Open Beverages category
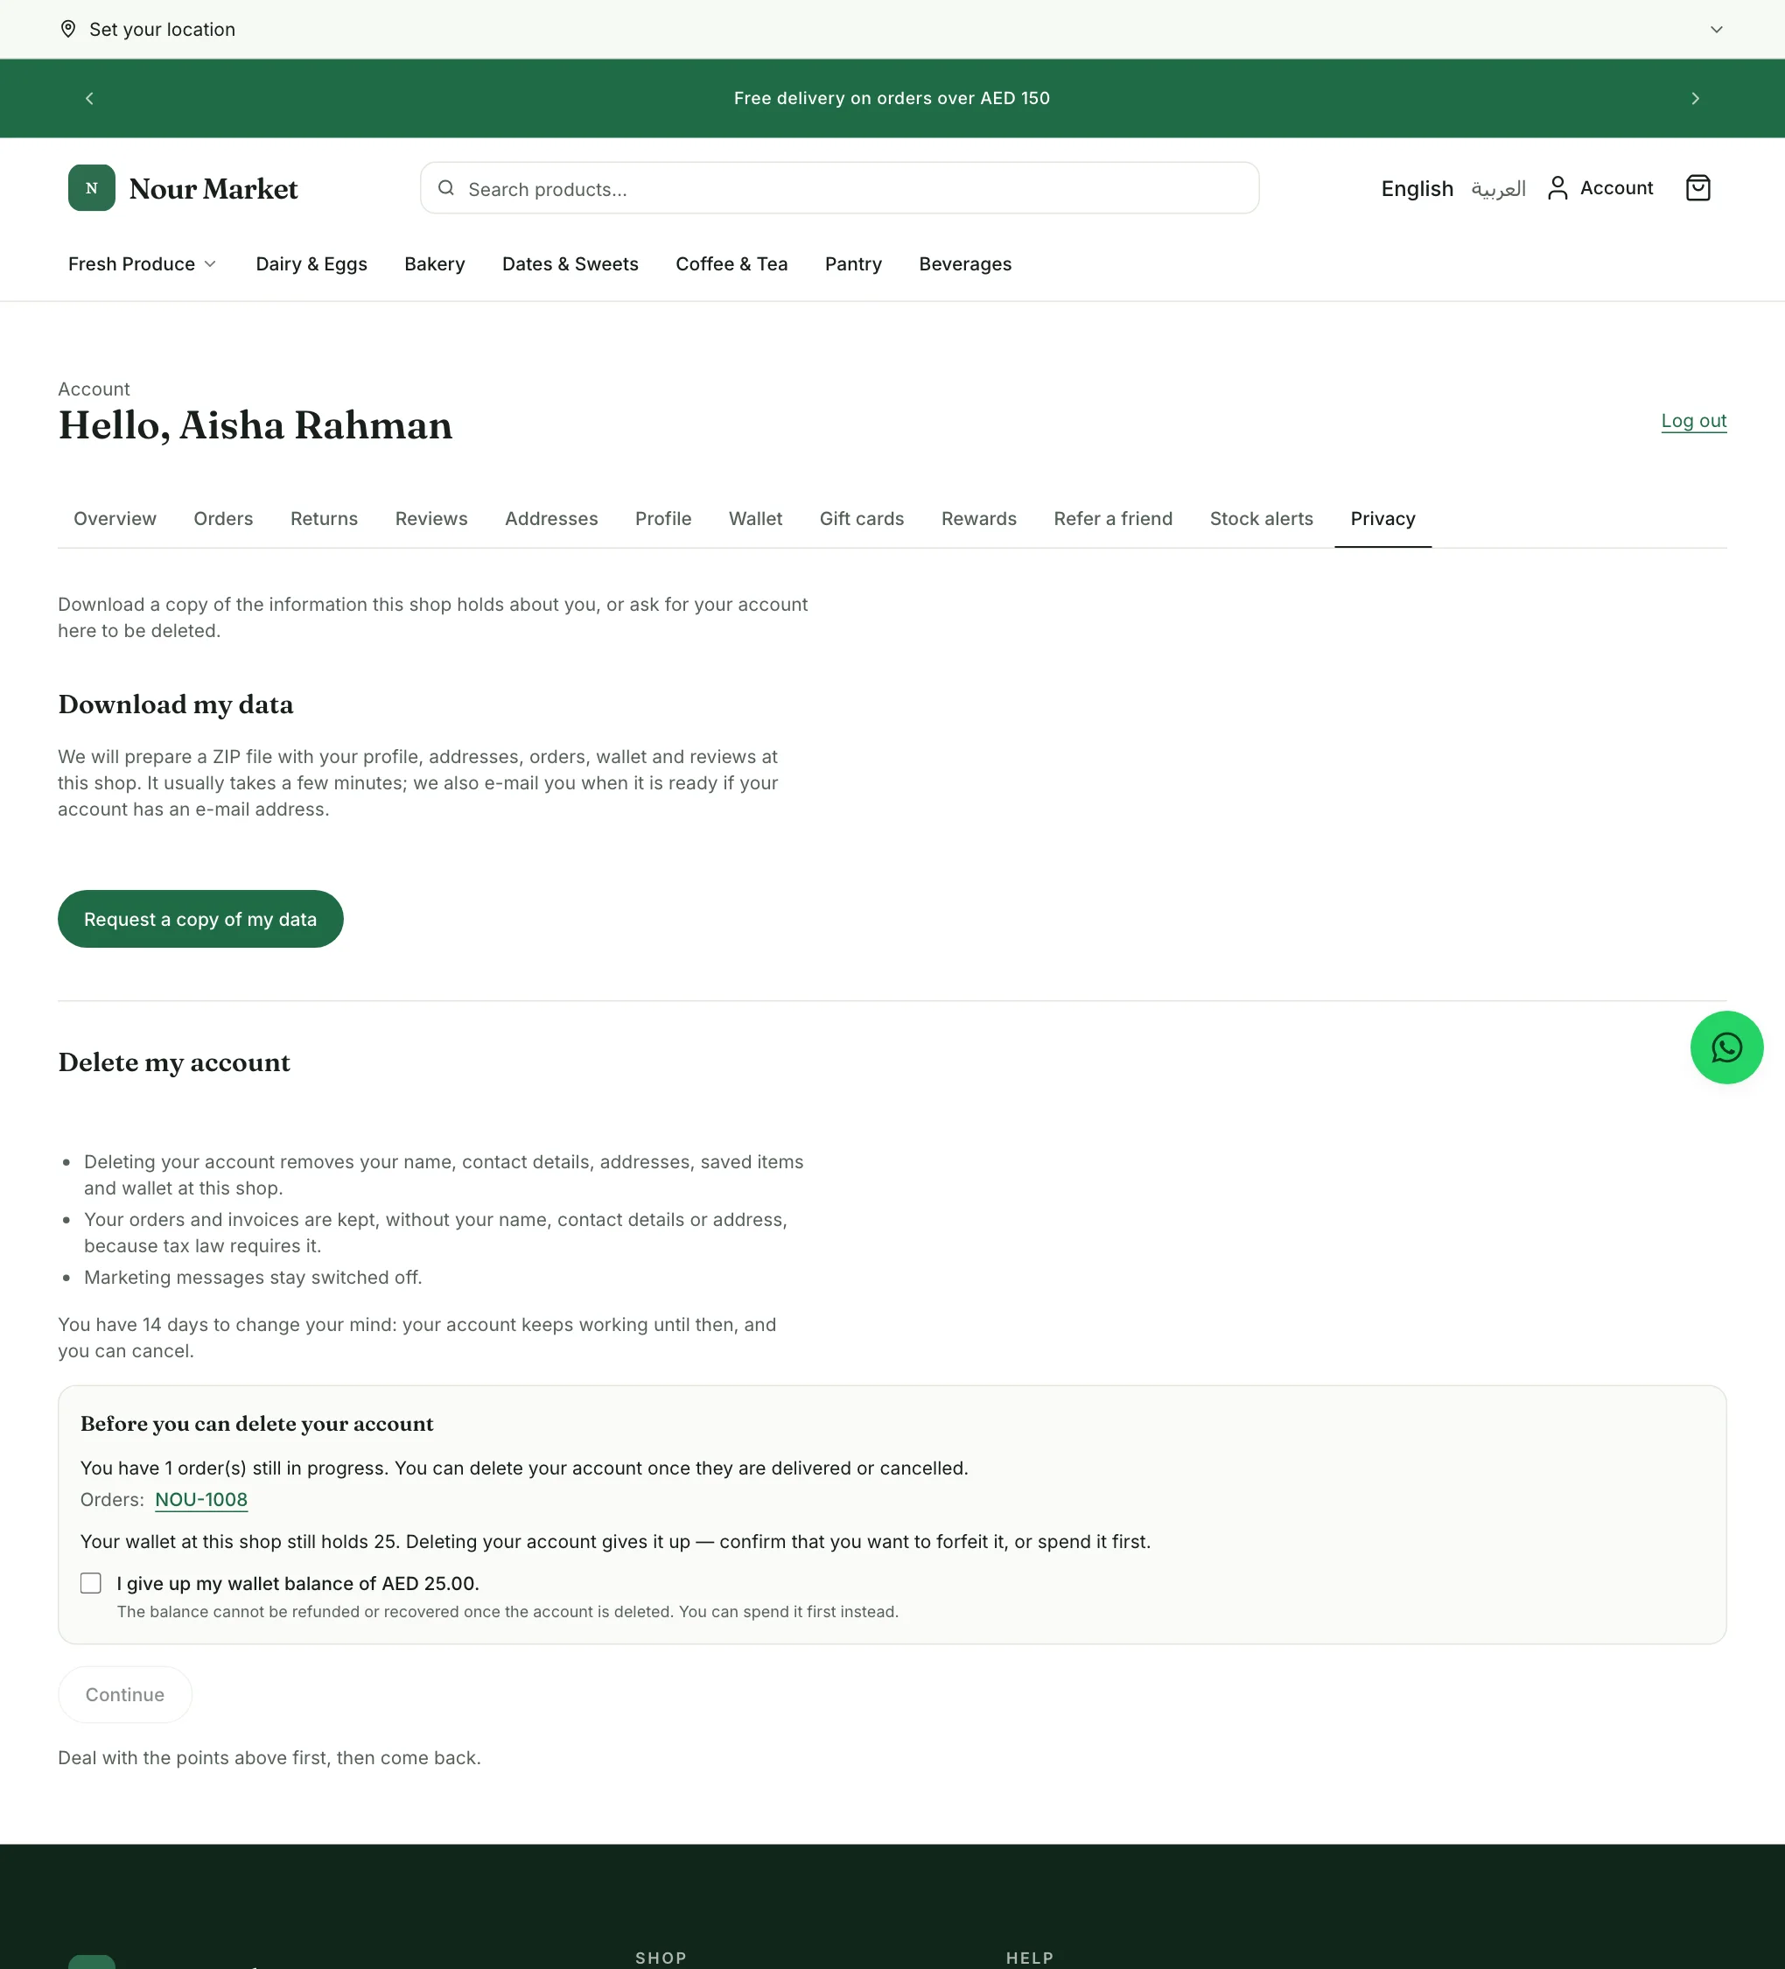Image resolution: width=1785 pixels, height=1969 pixels. coord(965,263)
